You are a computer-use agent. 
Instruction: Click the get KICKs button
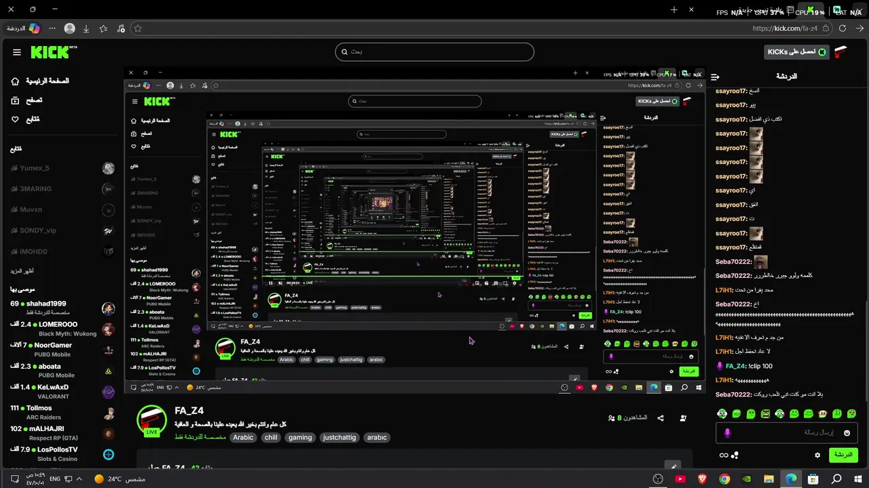pos(797,52)
